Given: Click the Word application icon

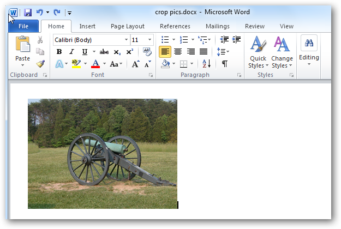Looking at the screenshot, I should (13, 13).
